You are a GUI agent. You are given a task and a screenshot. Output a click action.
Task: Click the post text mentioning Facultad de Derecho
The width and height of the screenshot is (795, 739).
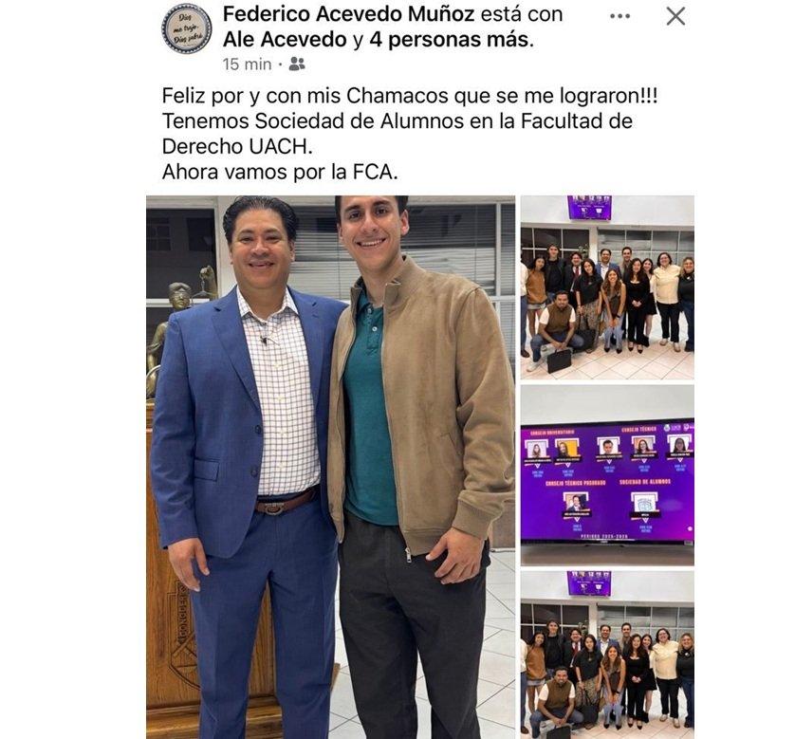[397, 121]
